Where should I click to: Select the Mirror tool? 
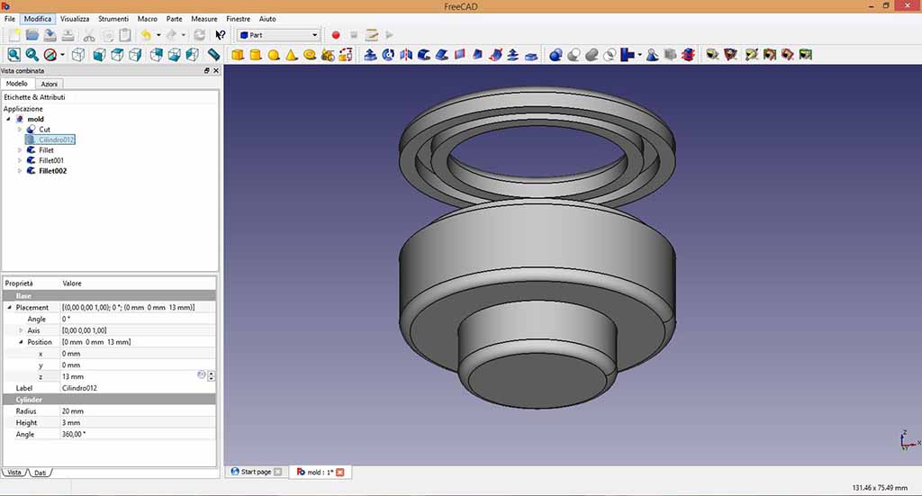406,55
